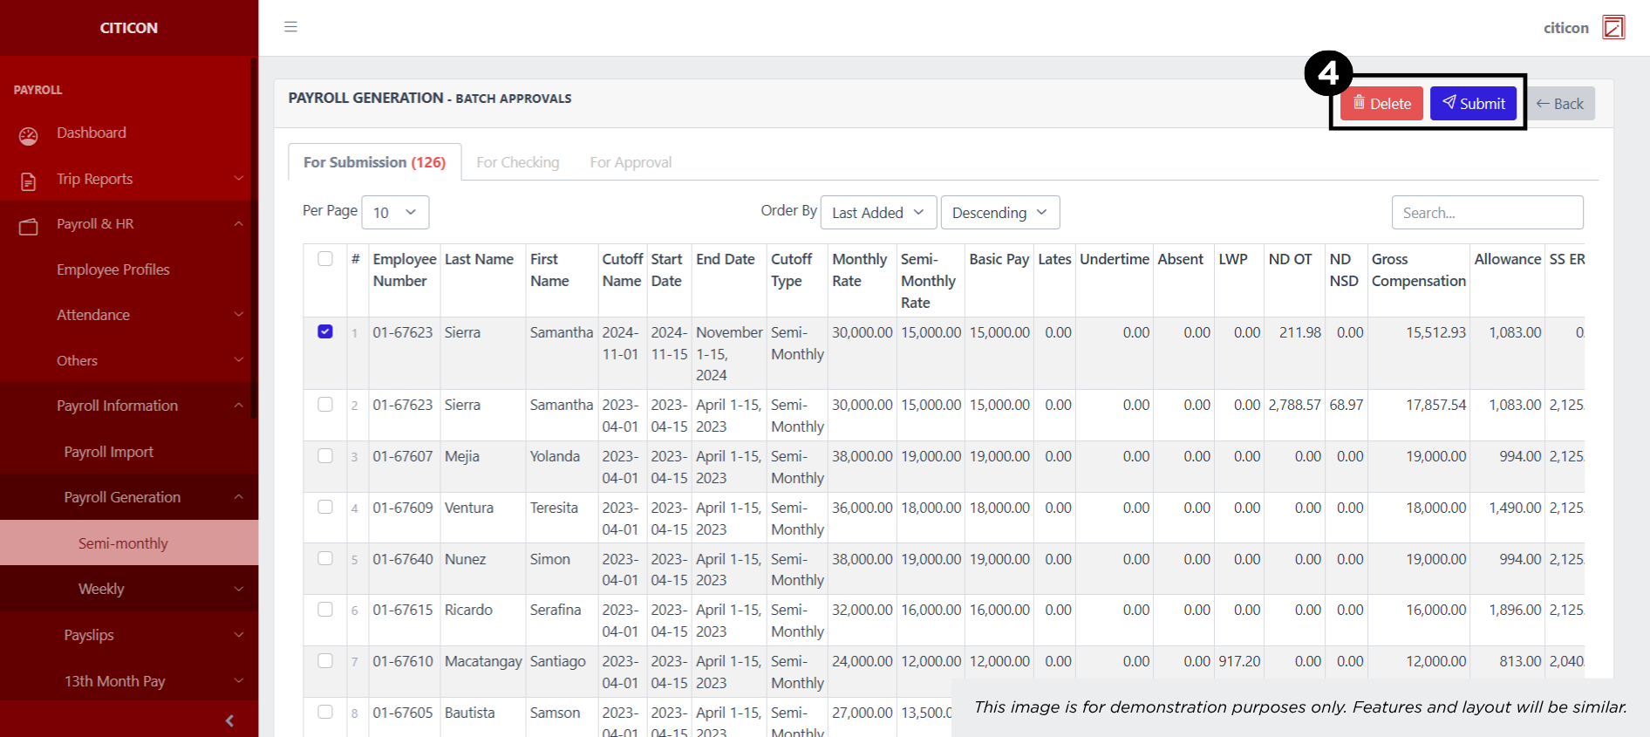Switch to the For Approval tab
1650x737 pixels.
631,162
